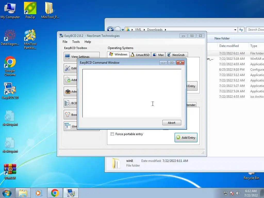The height and width of the screenshot is (198, 264).
Task: Click the Abort button in Command Window
Action: click(x=171, y=122)
